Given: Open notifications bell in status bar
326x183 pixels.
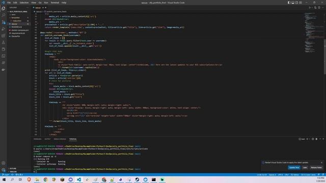Looking at the screenshot, I should (x=323, y=175).
